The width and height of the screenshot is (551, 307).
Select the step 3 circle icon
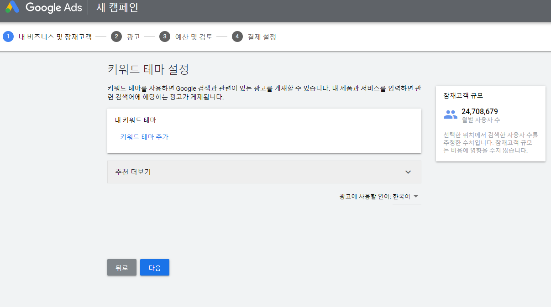click(165, 37)
